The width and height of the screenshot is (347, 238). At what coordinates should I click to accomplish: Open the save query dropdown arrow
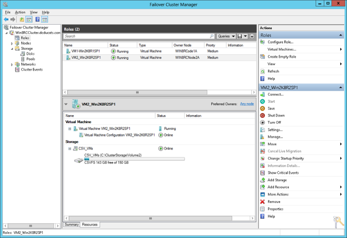pyautogui.click(x=245, y=36)
